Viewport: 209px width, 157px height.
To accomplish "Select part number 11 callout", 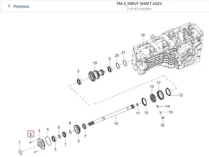I will click(x=138, y=113).
